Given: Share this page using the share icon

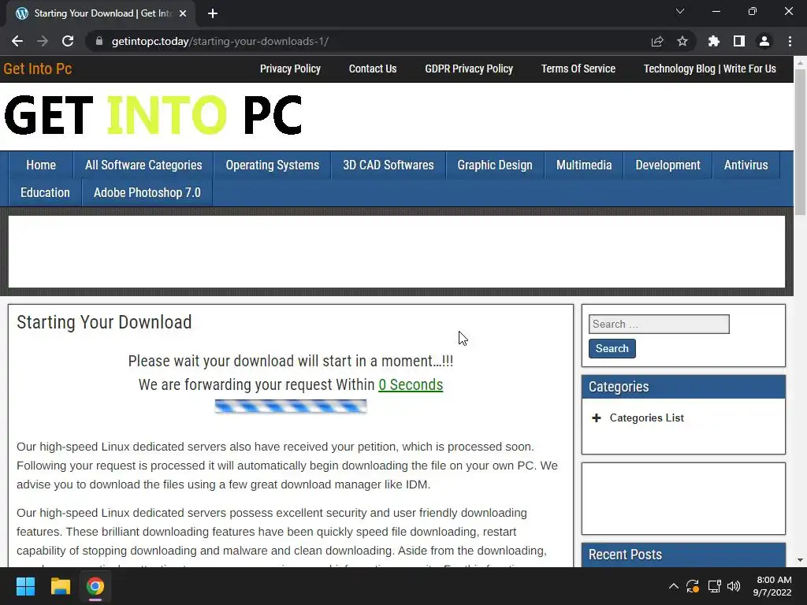Looking at the screenshot, I should pos(657,41).
